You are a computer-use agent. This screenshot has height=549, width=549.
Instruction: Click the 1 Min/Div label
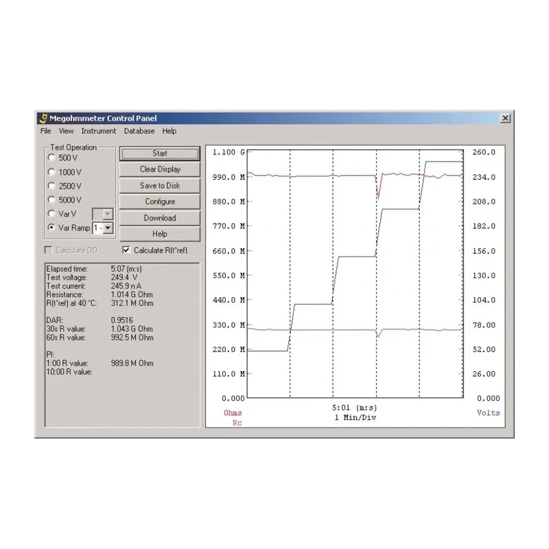click(x=355, y=417)
